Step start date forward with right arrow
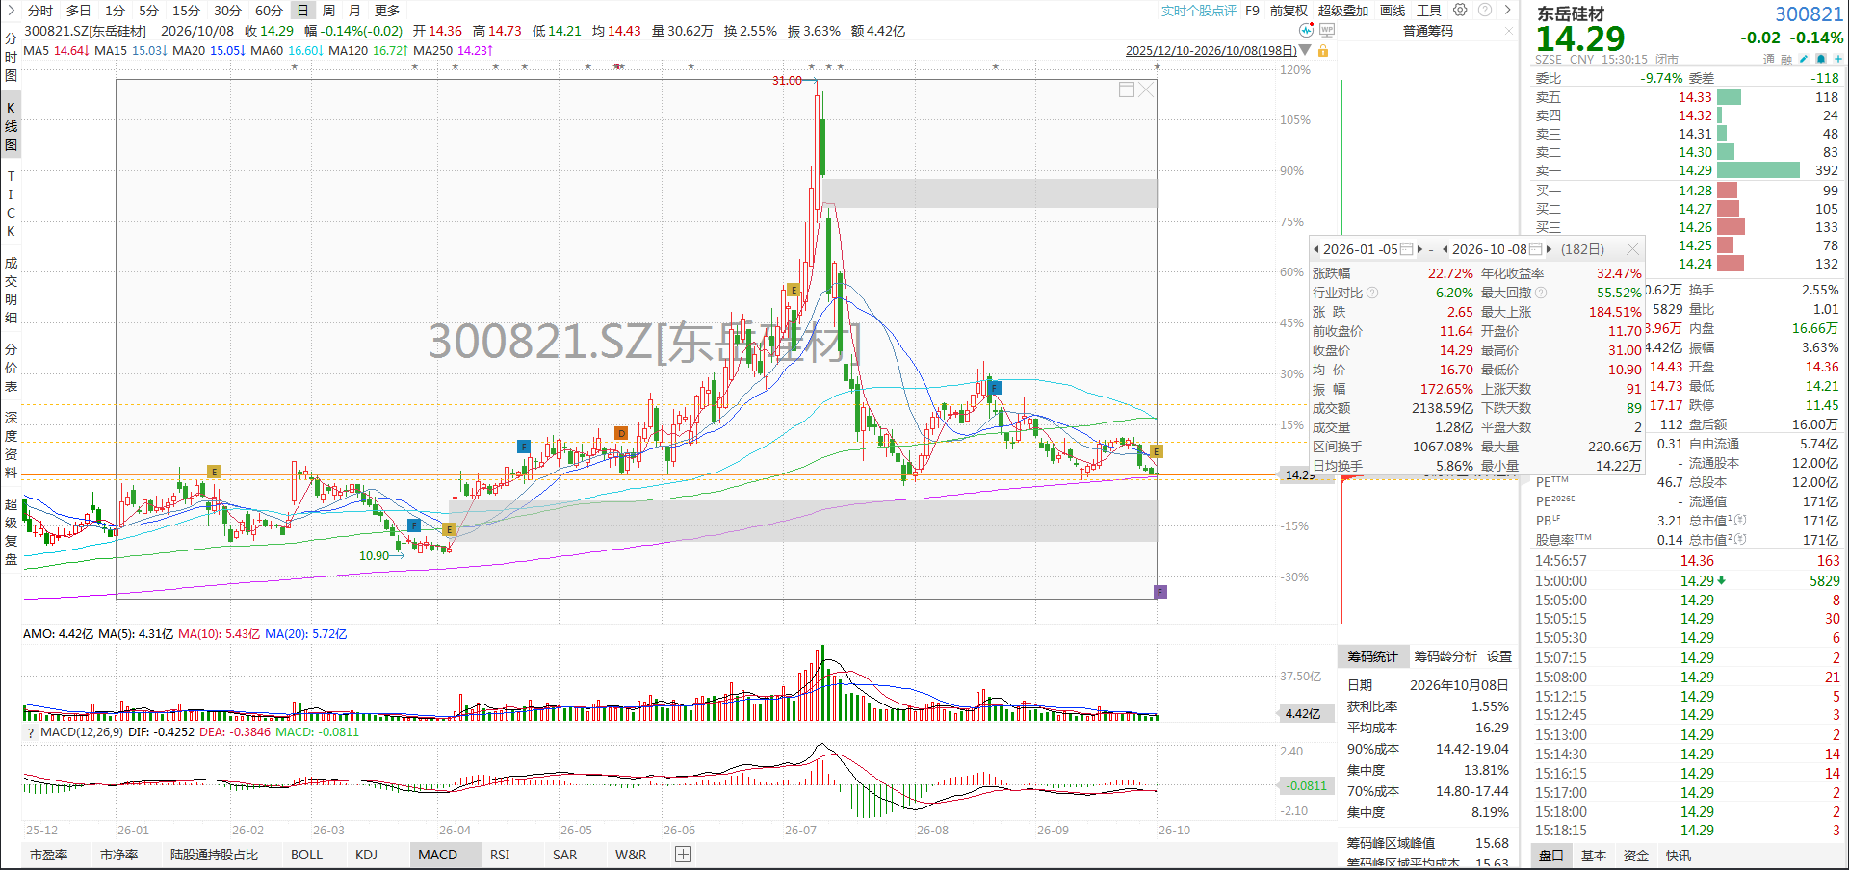1849x870 pixels. [1419, 249]
